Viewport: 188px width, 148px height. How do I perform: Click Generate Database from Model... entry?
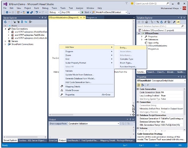(86, 78)
